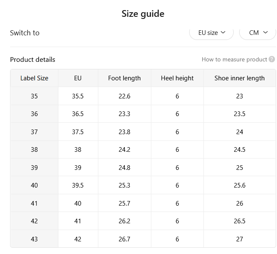Select label size 38 row

[x=143, y=150]
